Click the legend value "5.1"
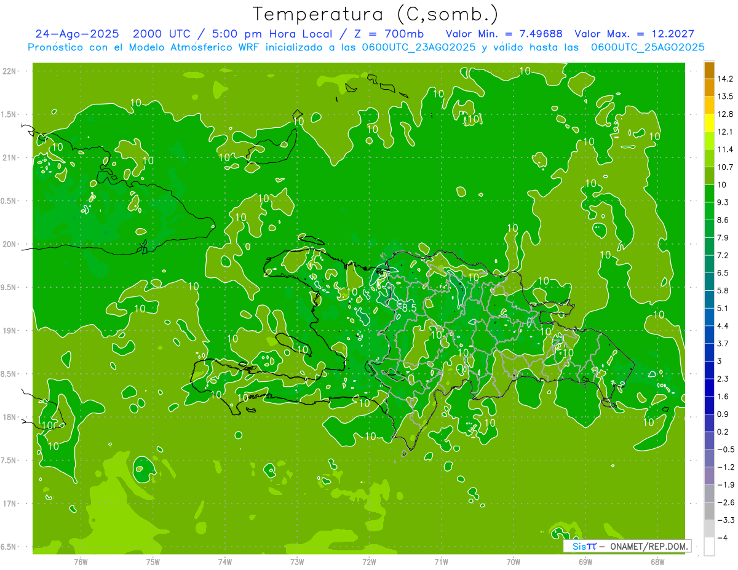 (x=723, y=308)
